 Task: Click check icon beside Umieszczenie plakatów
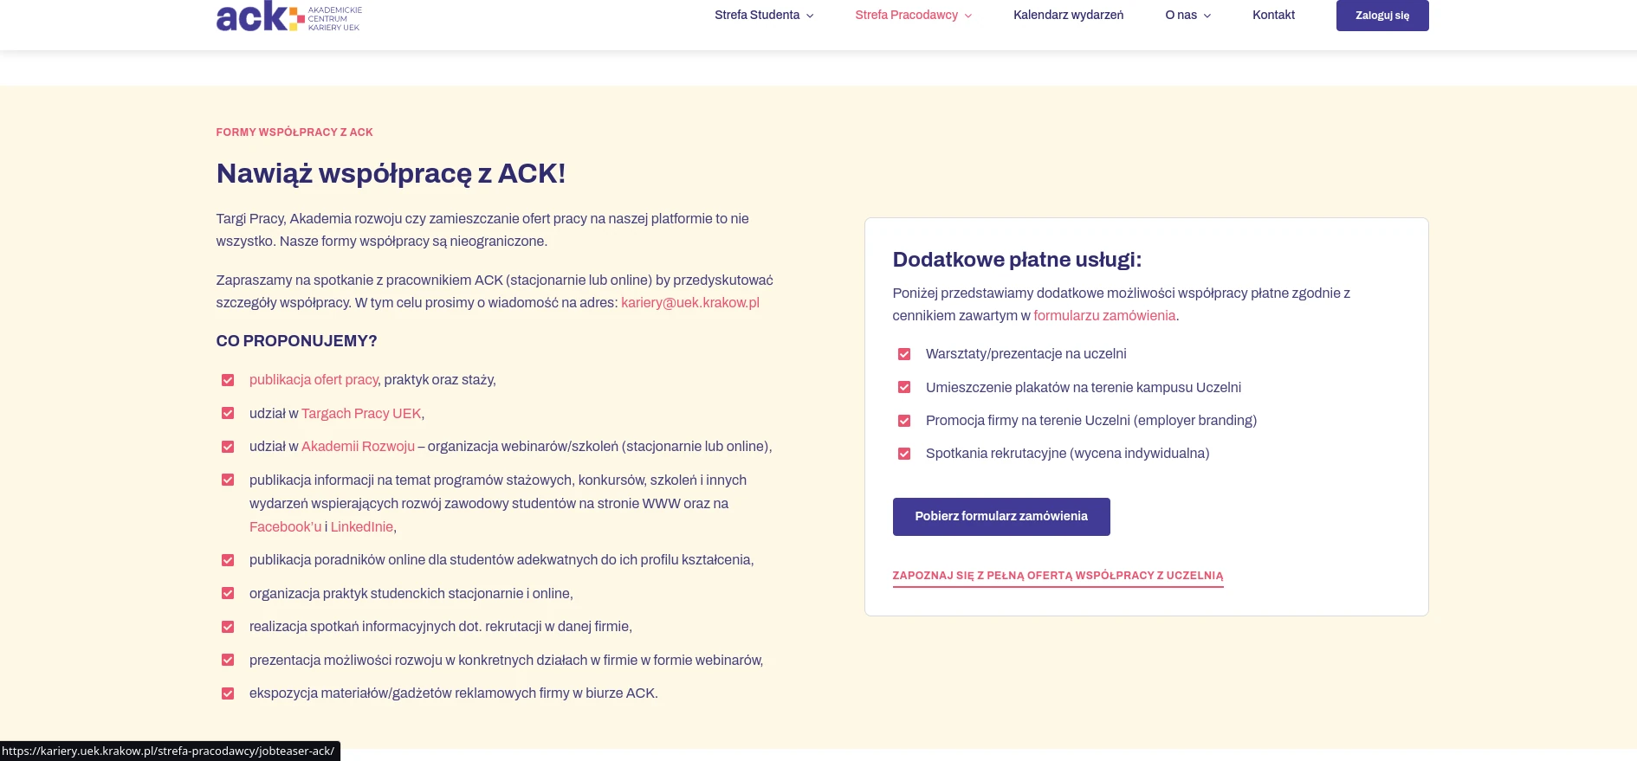[904, 387]
